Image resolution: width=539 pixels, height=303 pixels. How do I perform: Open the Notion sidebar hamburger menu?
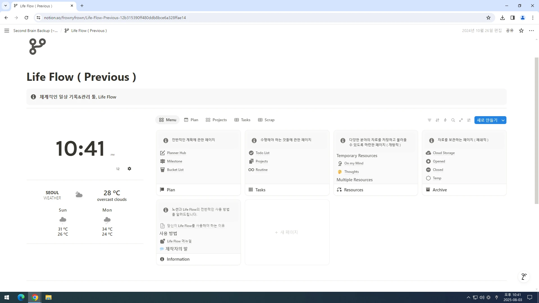[7, 31]
